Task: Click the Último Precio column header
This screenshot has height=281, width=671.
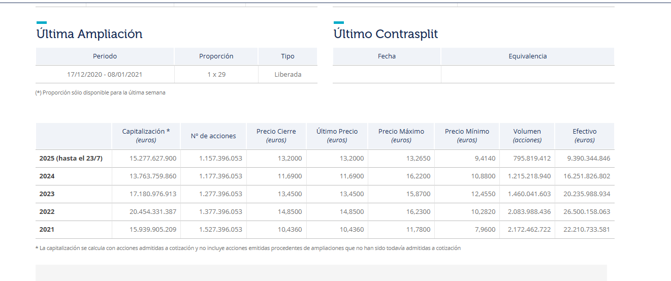Action: (x=337, y=136)
